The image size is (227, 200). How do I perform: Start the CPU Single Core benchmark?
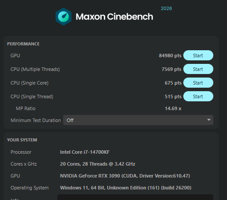pyautogui.click(x=198, y=83)
